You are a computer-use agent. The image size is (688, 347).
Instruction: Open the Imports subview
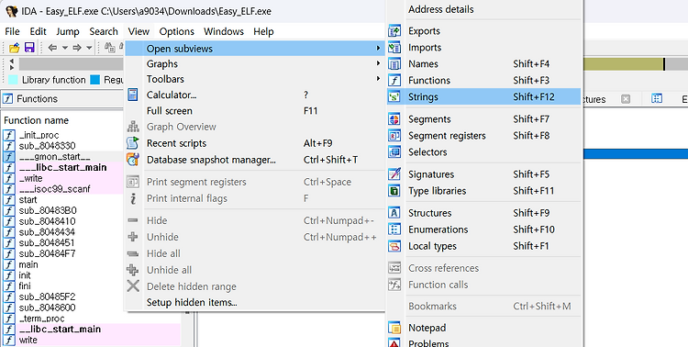(483, 48)
